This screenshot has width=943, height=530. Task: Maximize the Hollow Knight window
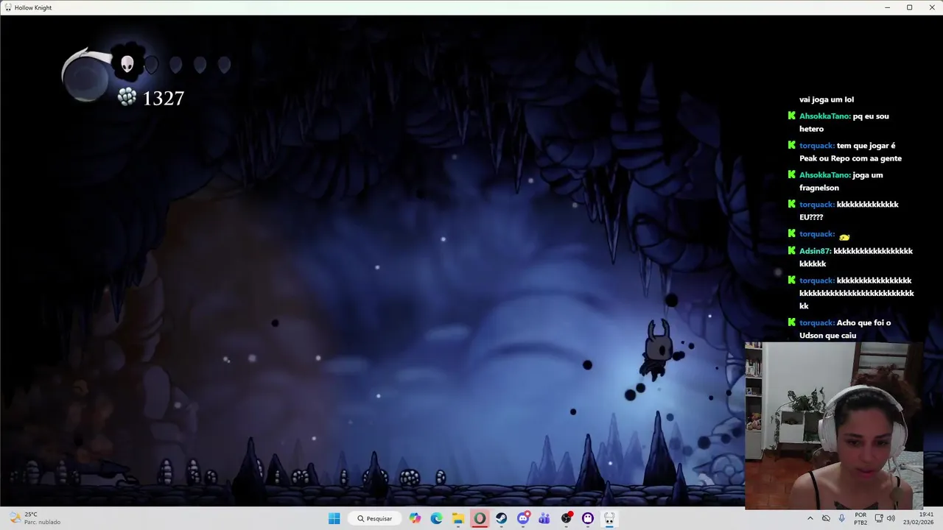tap(909, 7)
